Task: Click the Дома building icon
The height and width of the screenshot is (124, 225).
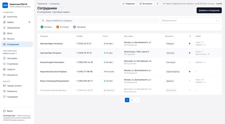Action: click(x=4, y=33)
